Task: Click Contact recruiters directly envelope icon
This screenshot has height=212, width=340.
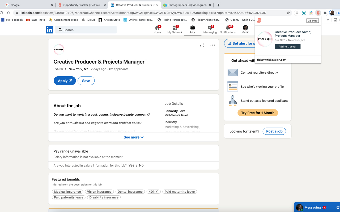Action: [233, 72]
